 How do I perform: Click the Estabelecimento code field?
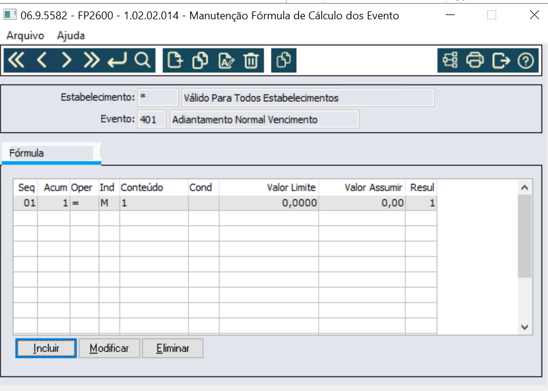tap(158, 98)
